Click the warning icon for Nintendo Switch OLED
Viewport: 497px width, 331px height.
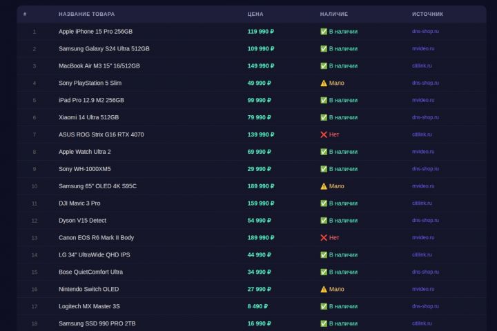(x=324, y=289)
